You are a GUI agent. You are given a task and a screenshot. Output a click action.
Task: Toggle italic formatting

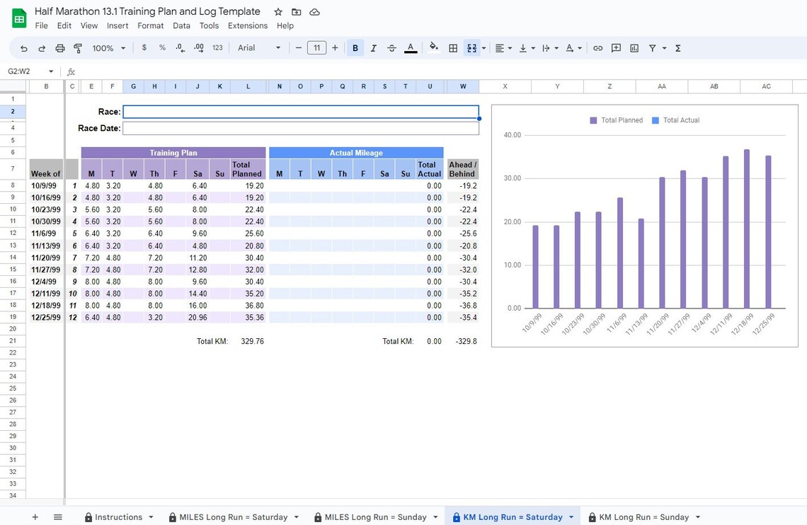[x=373, y=47]
